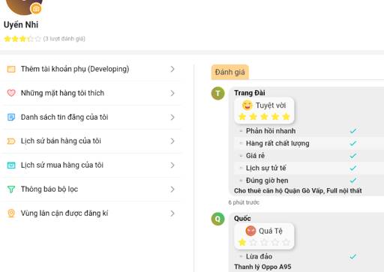Click Quốc's green Q avatar

(x=218, y=219)
